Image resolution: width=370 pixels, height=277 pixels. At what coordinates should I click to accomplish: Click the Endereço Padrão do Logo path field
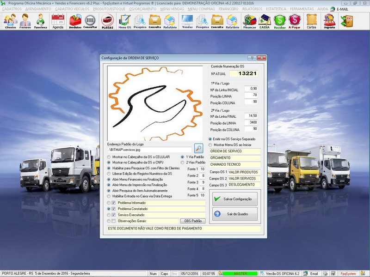tap(149, 150)
